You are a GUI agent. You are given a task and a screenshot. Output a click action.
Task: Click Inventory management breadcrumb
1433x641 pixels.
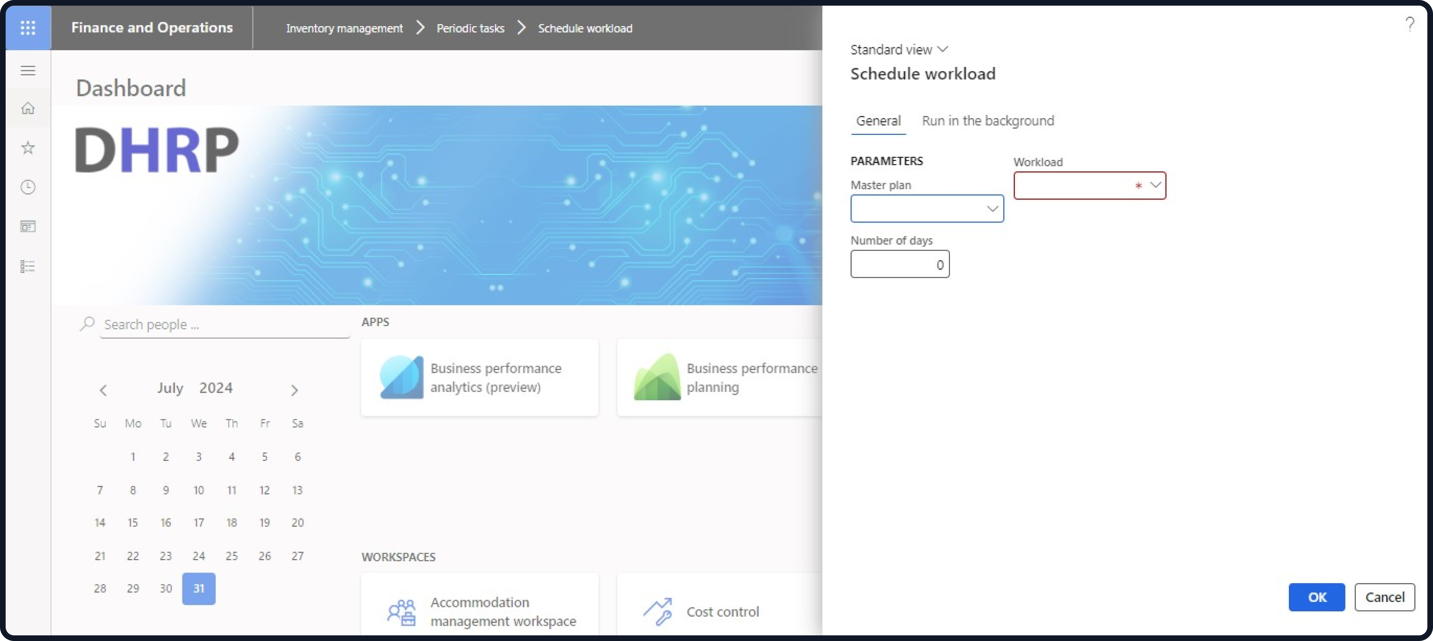point(344,28)
